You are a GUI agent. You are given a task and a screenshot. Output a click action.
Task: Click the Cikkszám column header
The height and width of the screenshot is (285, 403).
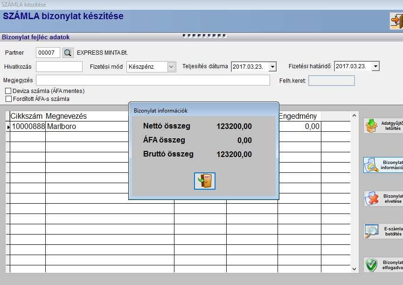point(26,116)
